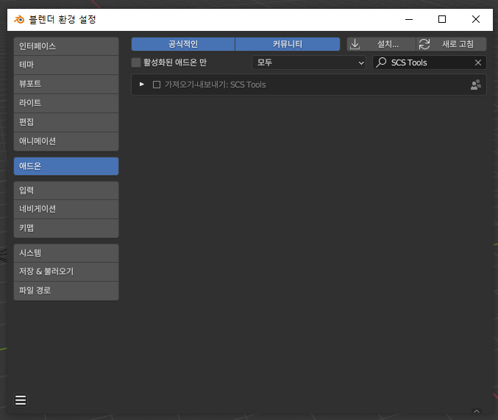Click the 새로 고침 button
Viewport: 498px width, 420px height.
(x=452, y=44)
